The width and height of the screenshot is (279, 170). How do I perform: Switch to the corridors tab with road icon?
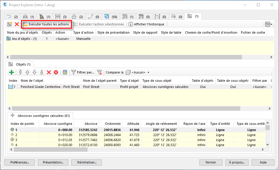tap(45, 17)
